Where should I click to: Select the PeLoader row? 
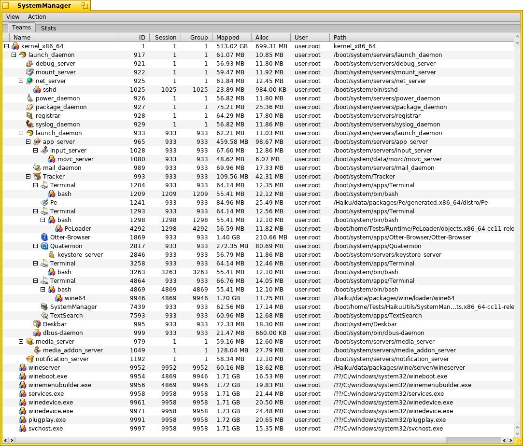[x=258, y=229]
